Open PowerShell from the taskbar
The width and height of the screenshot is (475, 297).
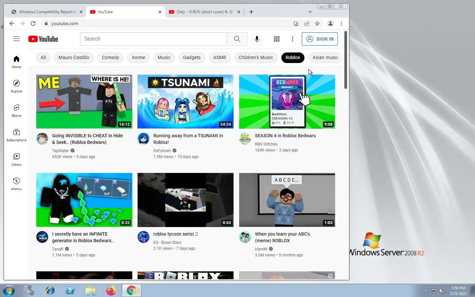point(70,291)
